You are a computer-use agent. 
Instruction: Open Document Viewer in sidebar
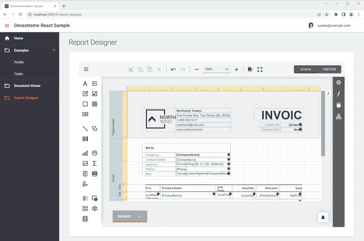click(x=30, y=86)
